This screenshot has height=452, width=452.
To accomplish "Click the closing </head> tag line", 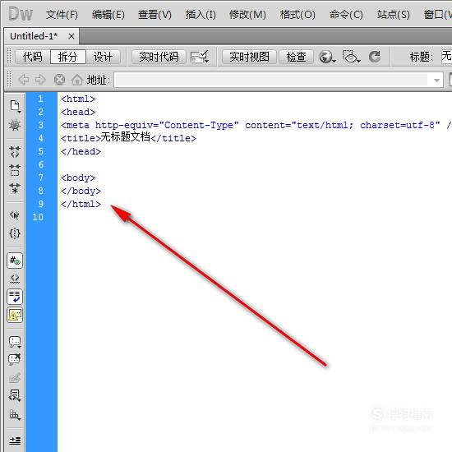I will [x=81, y=151].
